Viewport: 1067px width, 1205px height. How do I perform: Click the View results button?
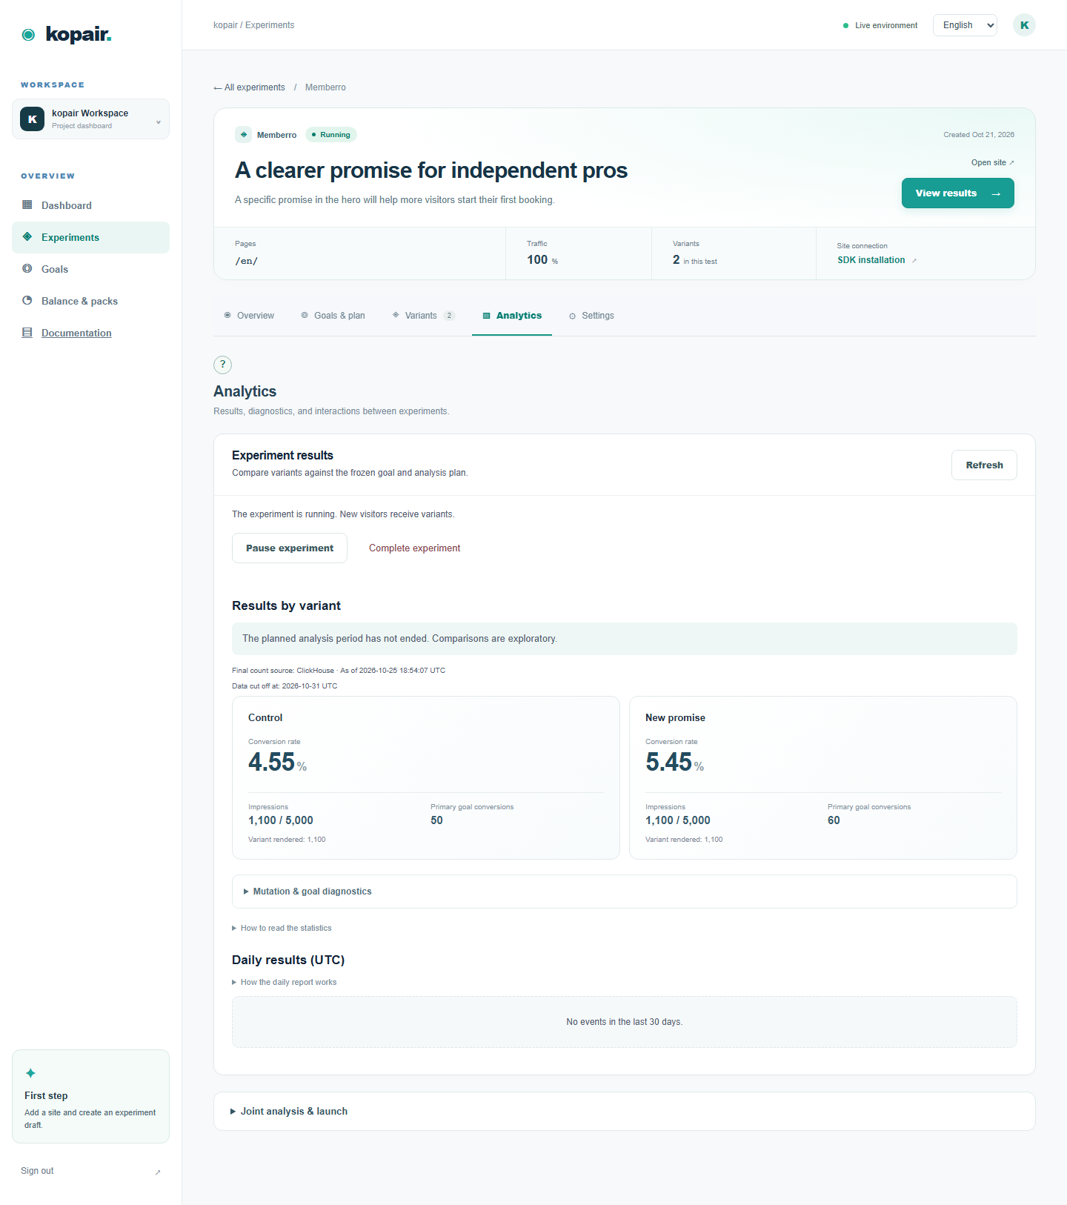pyautogui.click(x=958, y=193)
